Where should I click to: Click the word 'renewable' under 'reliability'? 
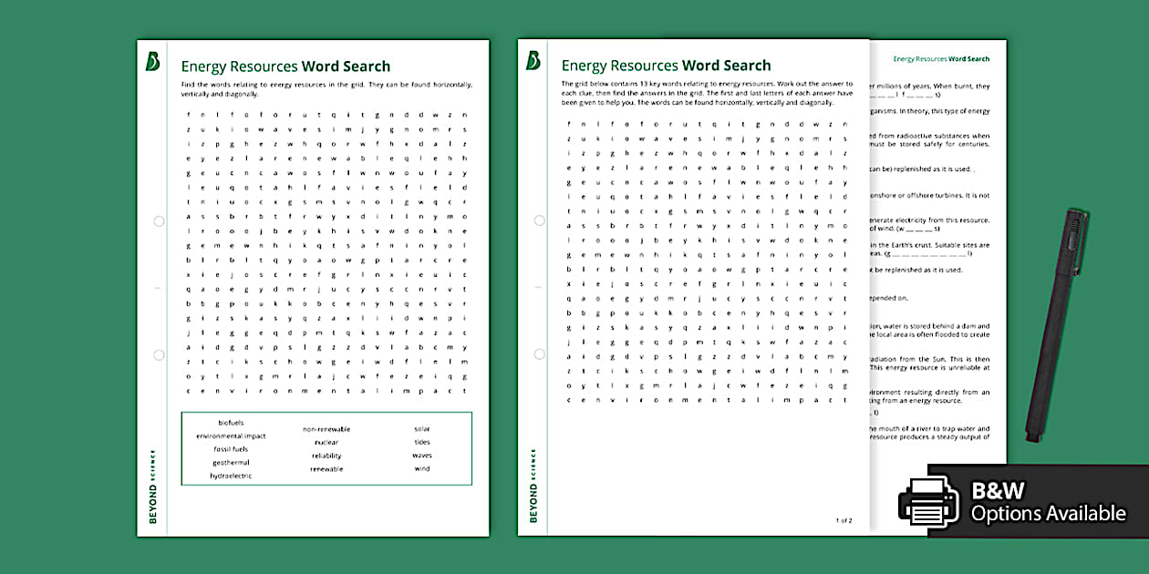click(x=326, y=468)
